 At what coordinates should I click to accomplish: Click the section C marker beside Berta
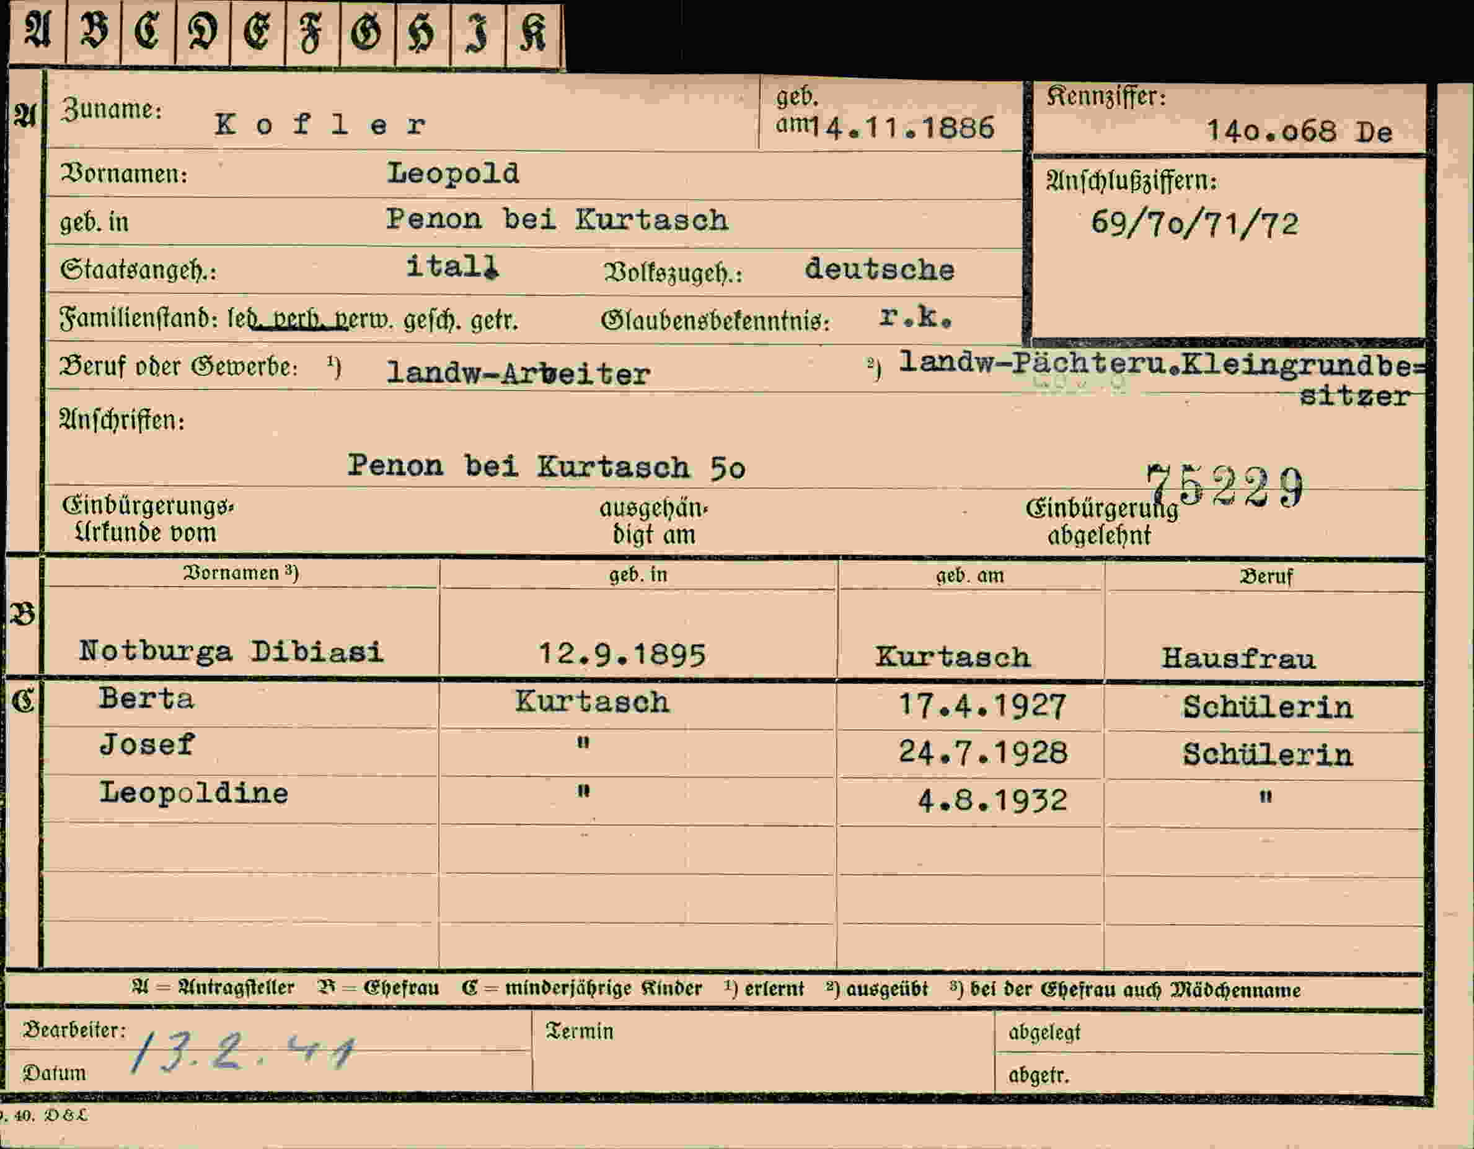(x=23, y=701)
